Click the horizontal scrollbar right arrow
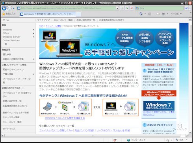The height and width of the screenshot is (143, 193). tap(187, 136)
